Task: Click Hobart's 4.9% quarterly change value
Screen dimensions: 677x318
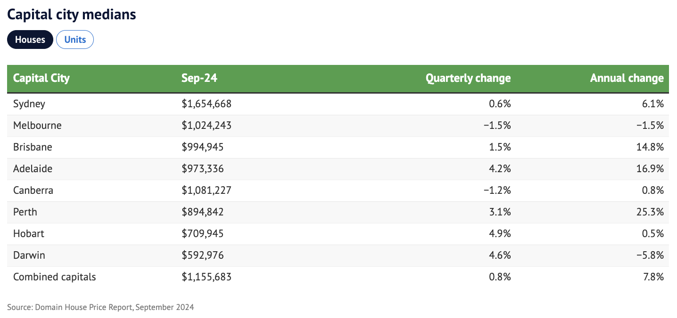Action: [500, 234]
